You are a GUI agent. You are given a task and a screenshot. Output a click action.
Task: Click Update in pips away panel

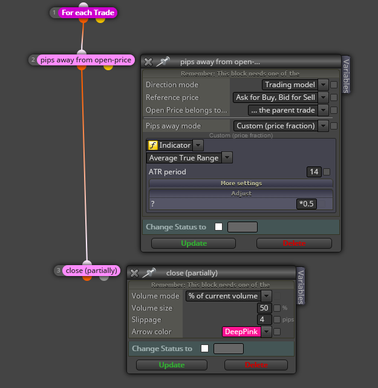(x=194, y=243)
